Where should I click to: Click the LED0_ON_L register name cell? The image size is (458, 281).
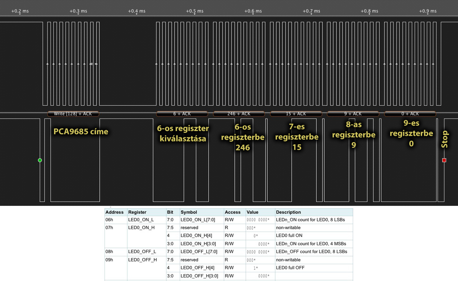(x=147, y=220)
